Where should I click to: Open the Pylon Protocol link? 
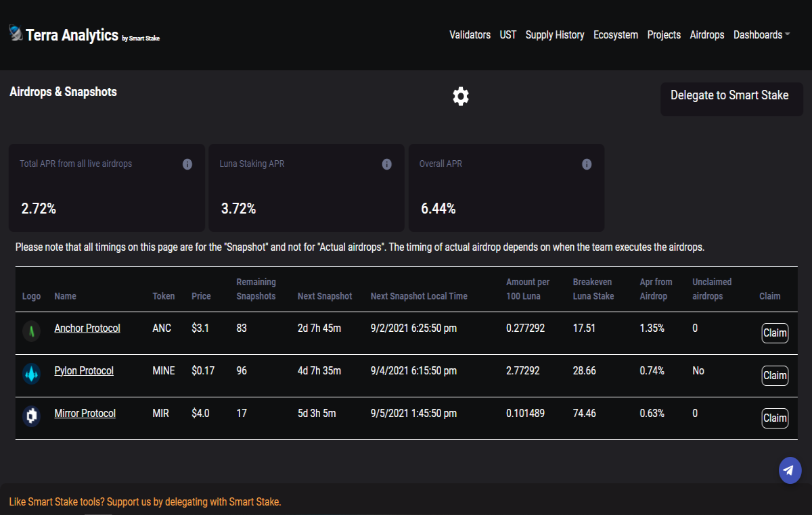point(84,370)
